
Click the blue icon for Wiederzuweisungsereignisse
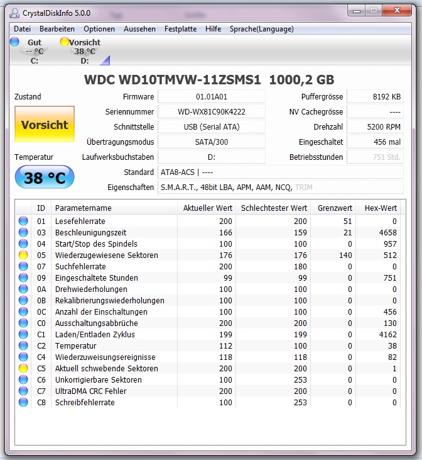[x=23, y=357]
